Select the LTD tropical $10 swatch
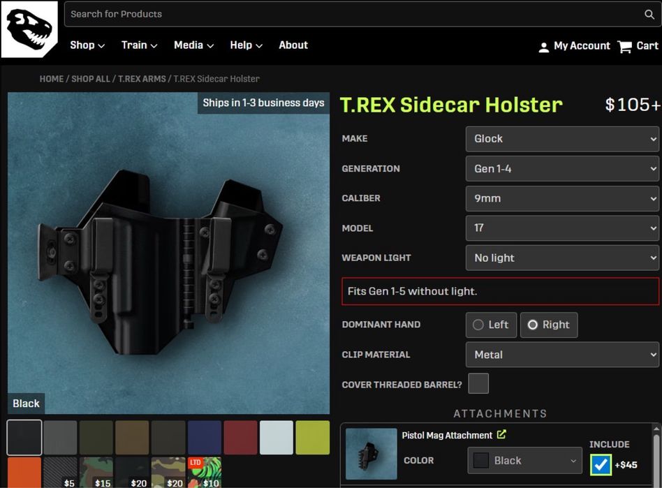662x488 pixels. [x=205, y=473]
